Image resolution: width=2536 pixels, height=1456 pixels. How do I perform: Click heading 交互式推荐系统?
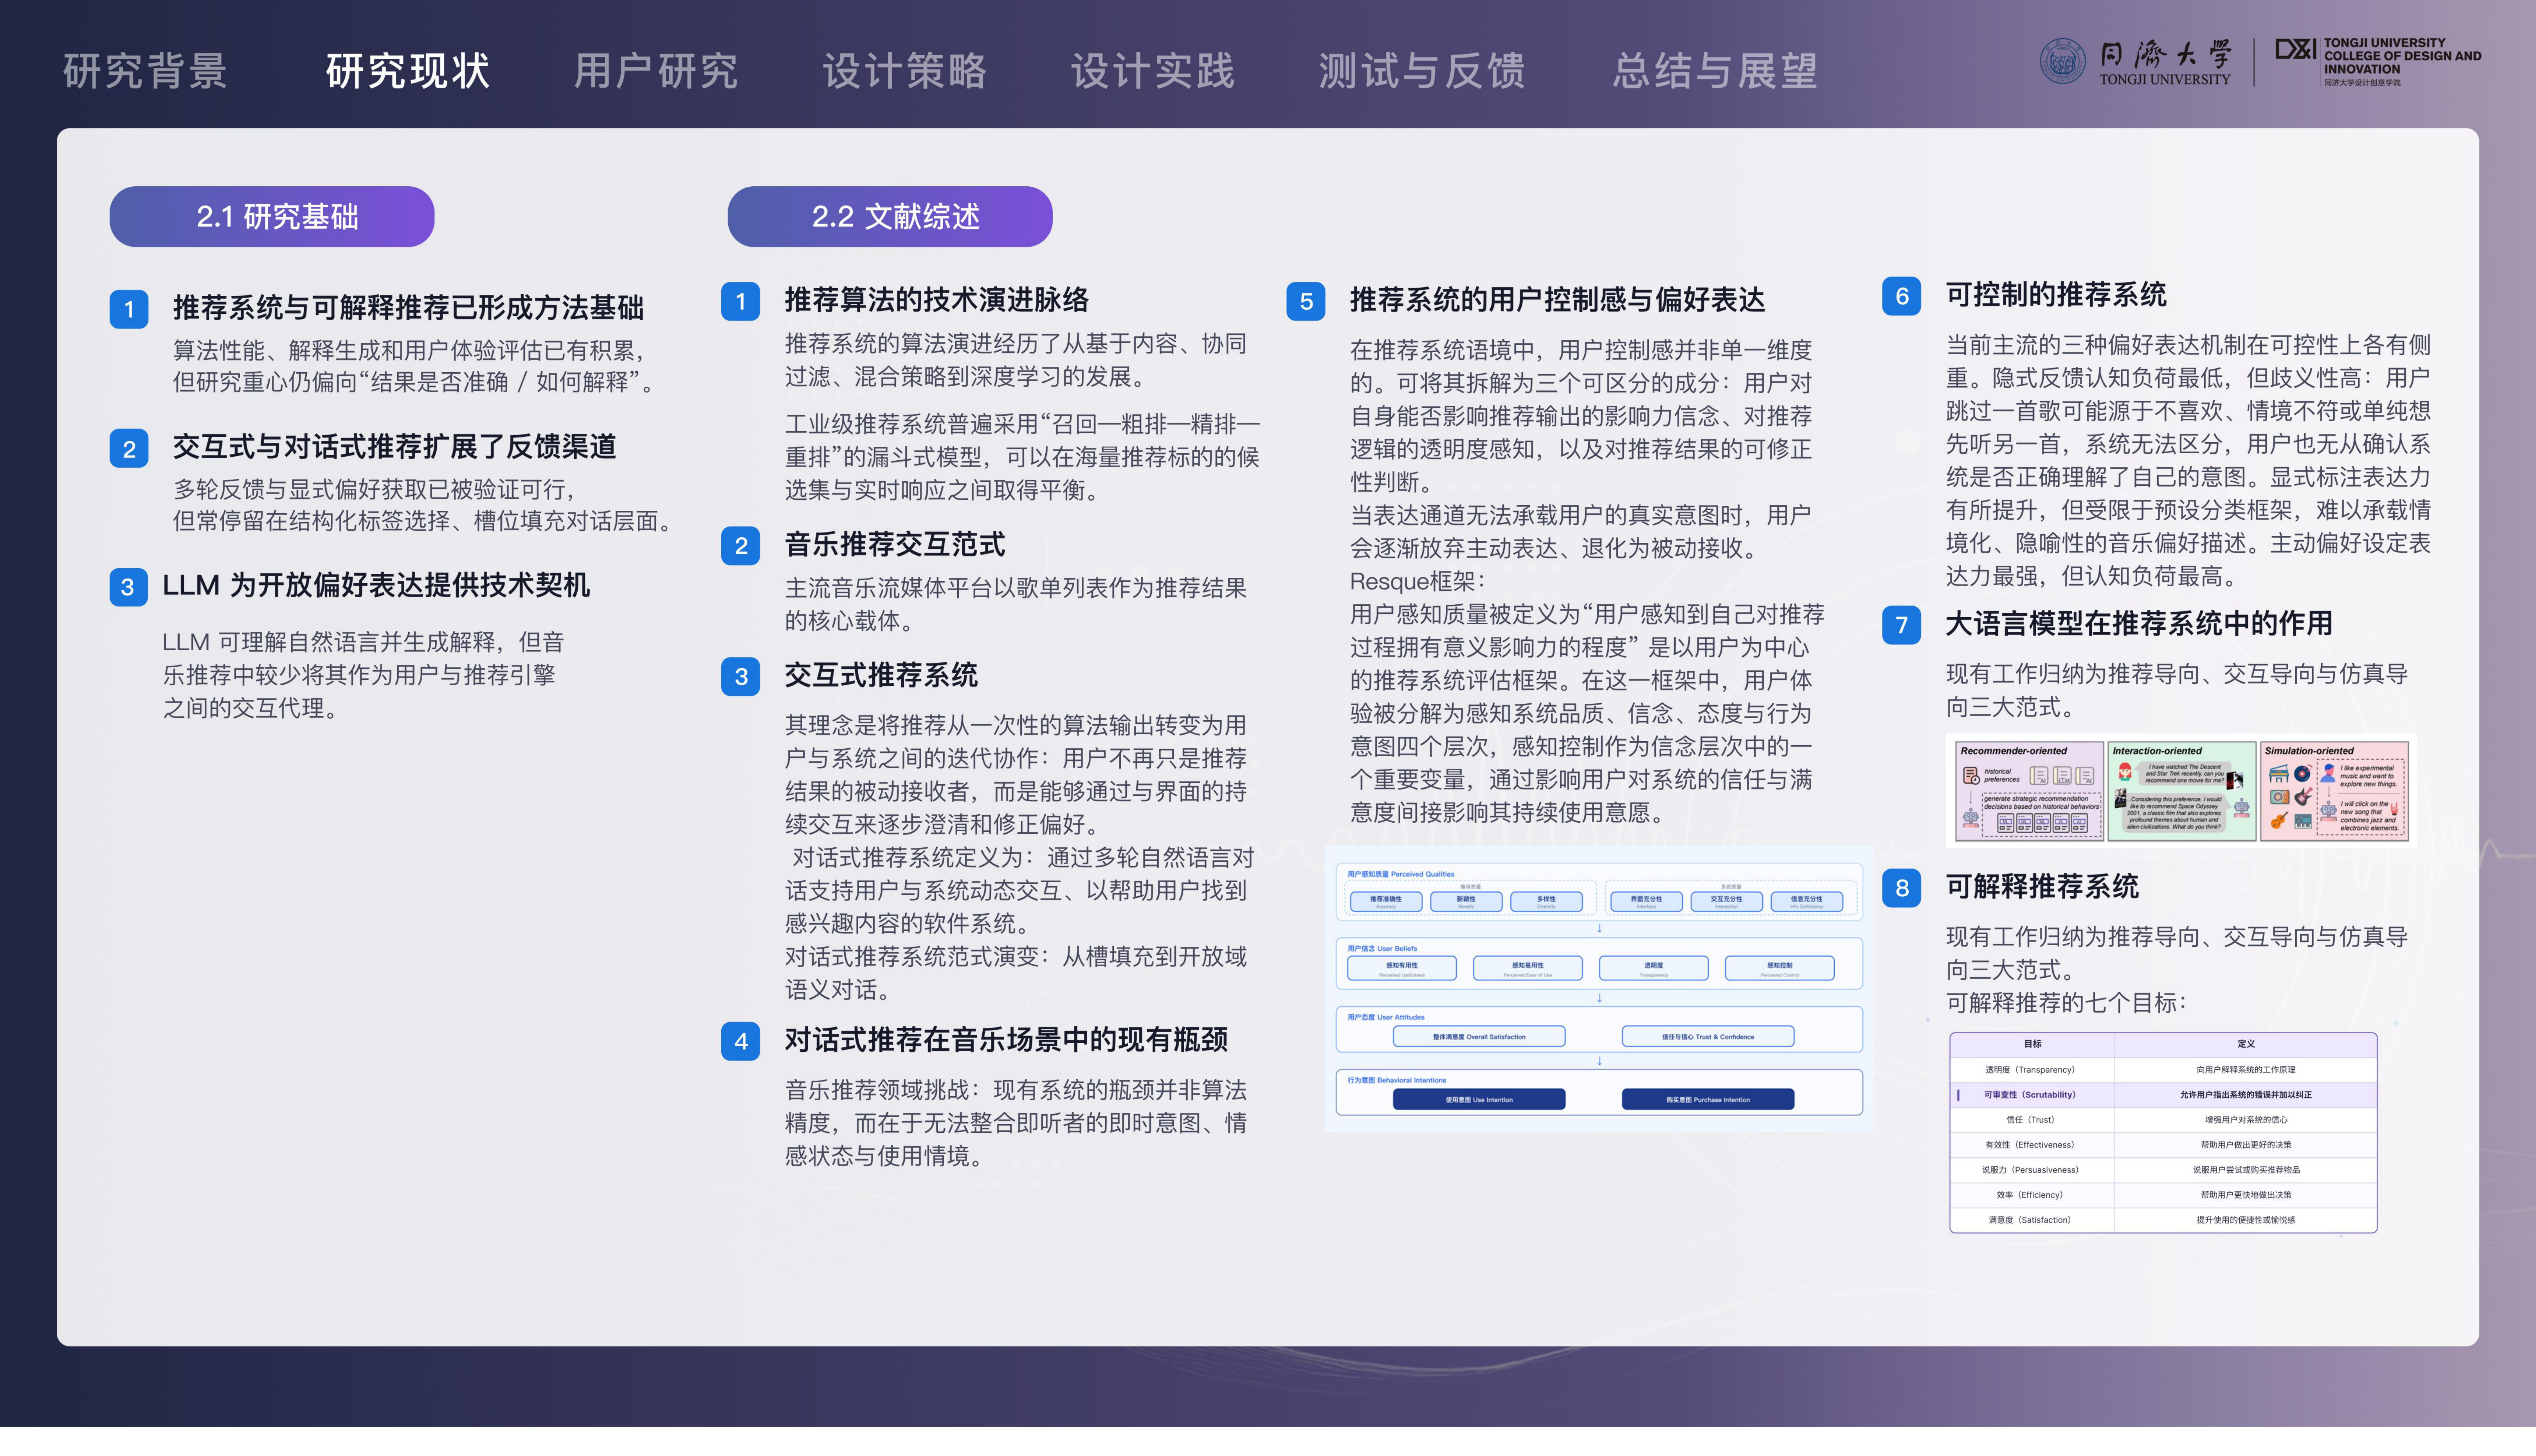881,675
